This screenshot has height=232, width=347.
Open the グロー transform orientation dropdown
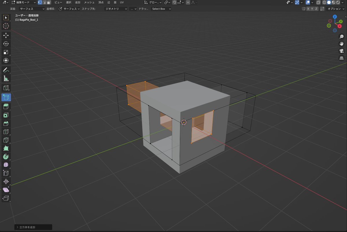coord(153,2)
